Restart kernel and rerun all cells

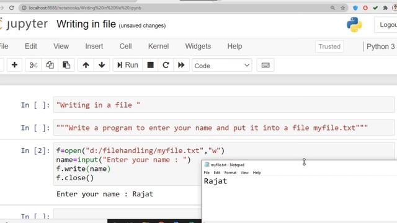[181, 65]
